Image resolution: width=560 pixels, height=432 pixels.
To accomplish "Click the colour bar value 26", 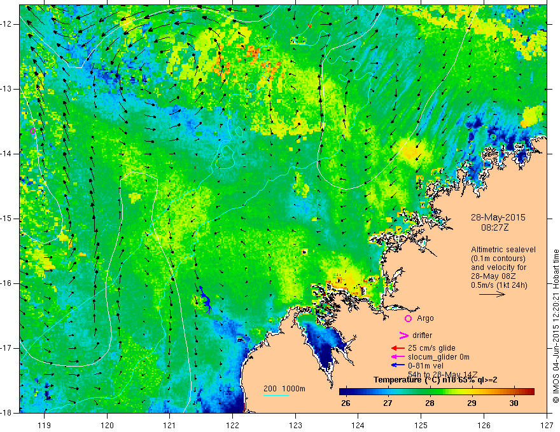I will (x=346, y=403).
